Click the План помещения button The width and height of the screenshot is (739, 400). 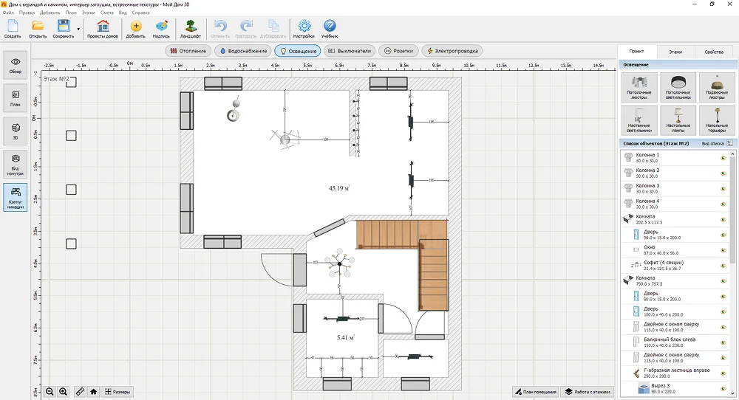click(x=534, y=391)
